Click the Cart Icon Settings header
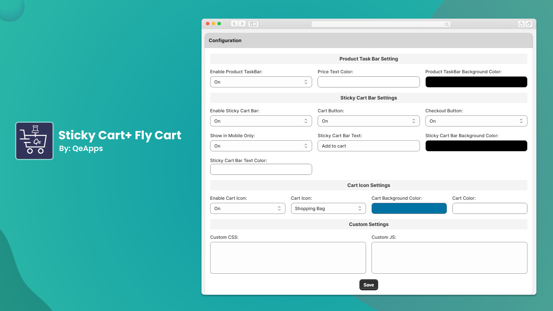The height and width of the screenshot is (311, 553). point(369,185)
